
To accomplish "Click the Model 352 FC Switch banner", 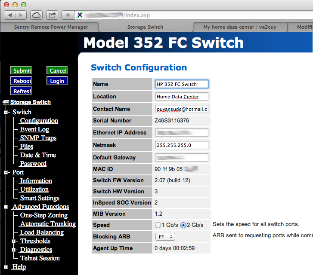I will (164, 43).
